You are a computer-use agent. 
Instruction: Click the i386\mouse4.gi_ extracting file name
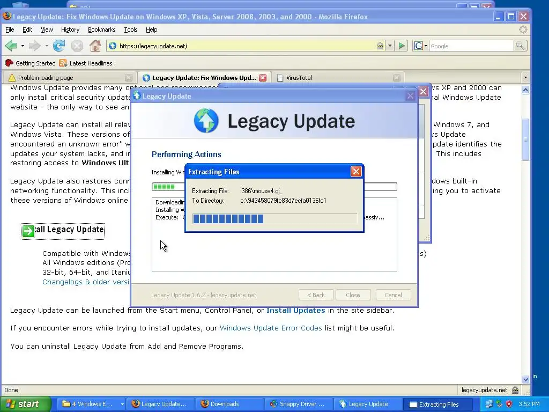261,191
